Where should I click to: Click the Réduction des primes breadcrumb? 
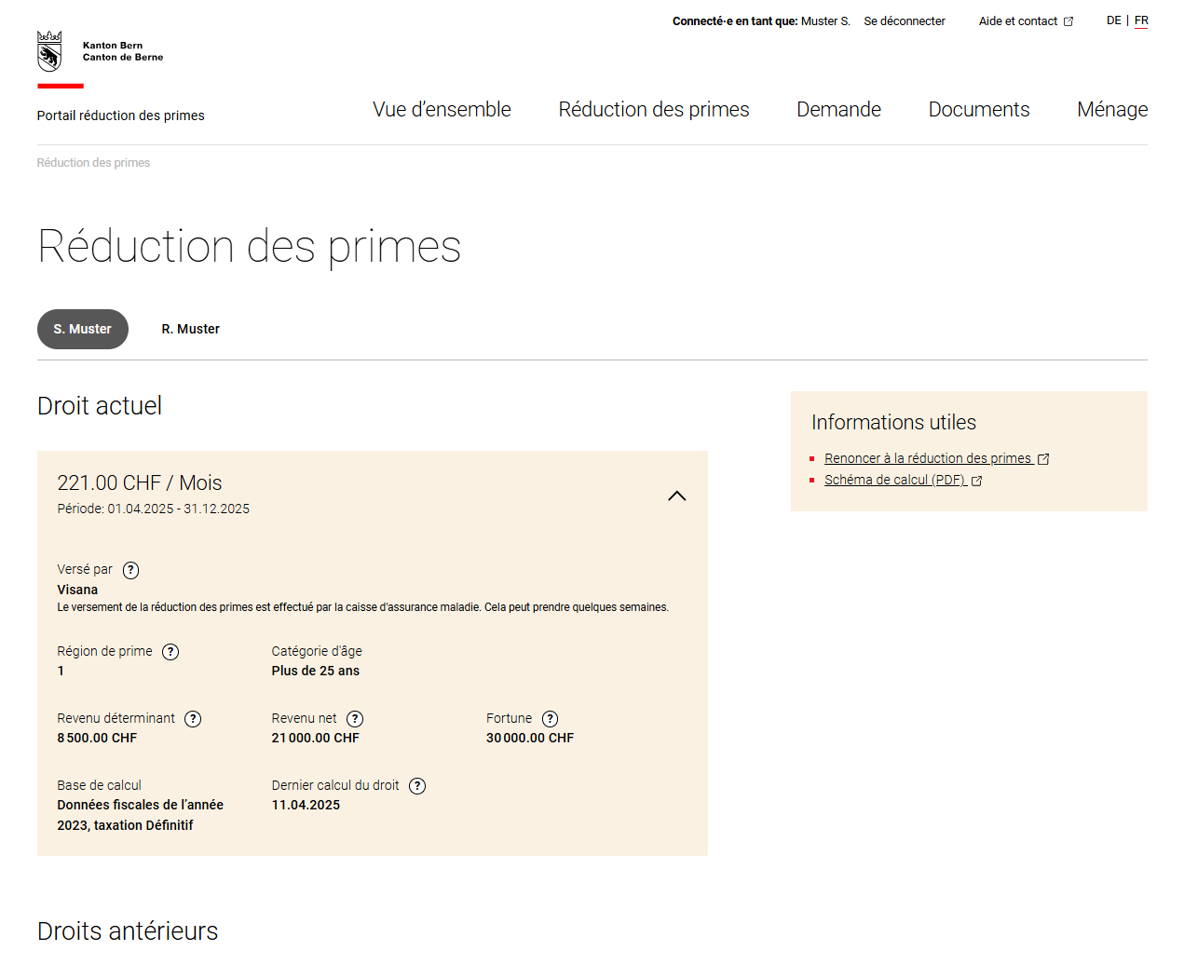tap(93, 163)
